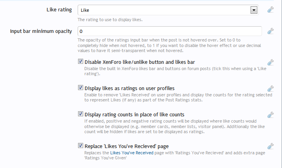Toggle Display rating counts in place of like counts
This screenshot has height=168, width=282.
[81, 114]
